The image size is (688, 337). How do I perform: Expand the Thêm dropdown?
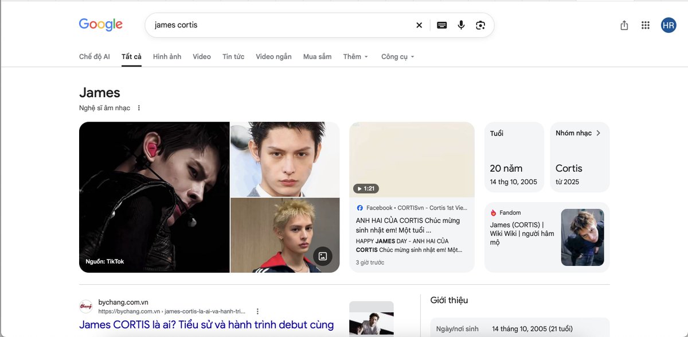355,57
